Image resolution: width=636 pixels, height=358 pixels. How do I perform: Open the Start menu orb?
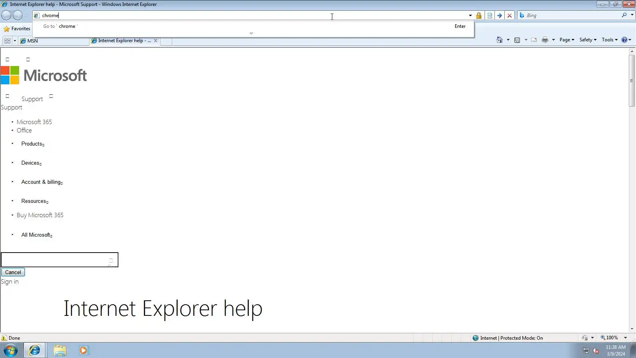point(11,350)
